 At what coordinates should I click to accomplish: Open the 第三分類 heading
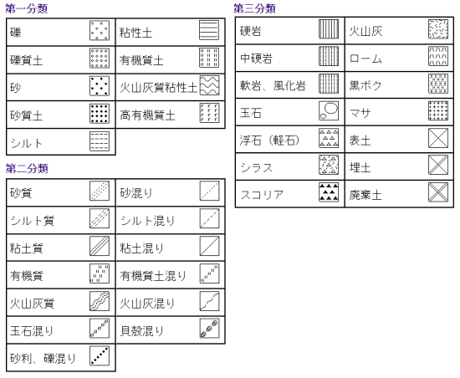tap(254, 8)
